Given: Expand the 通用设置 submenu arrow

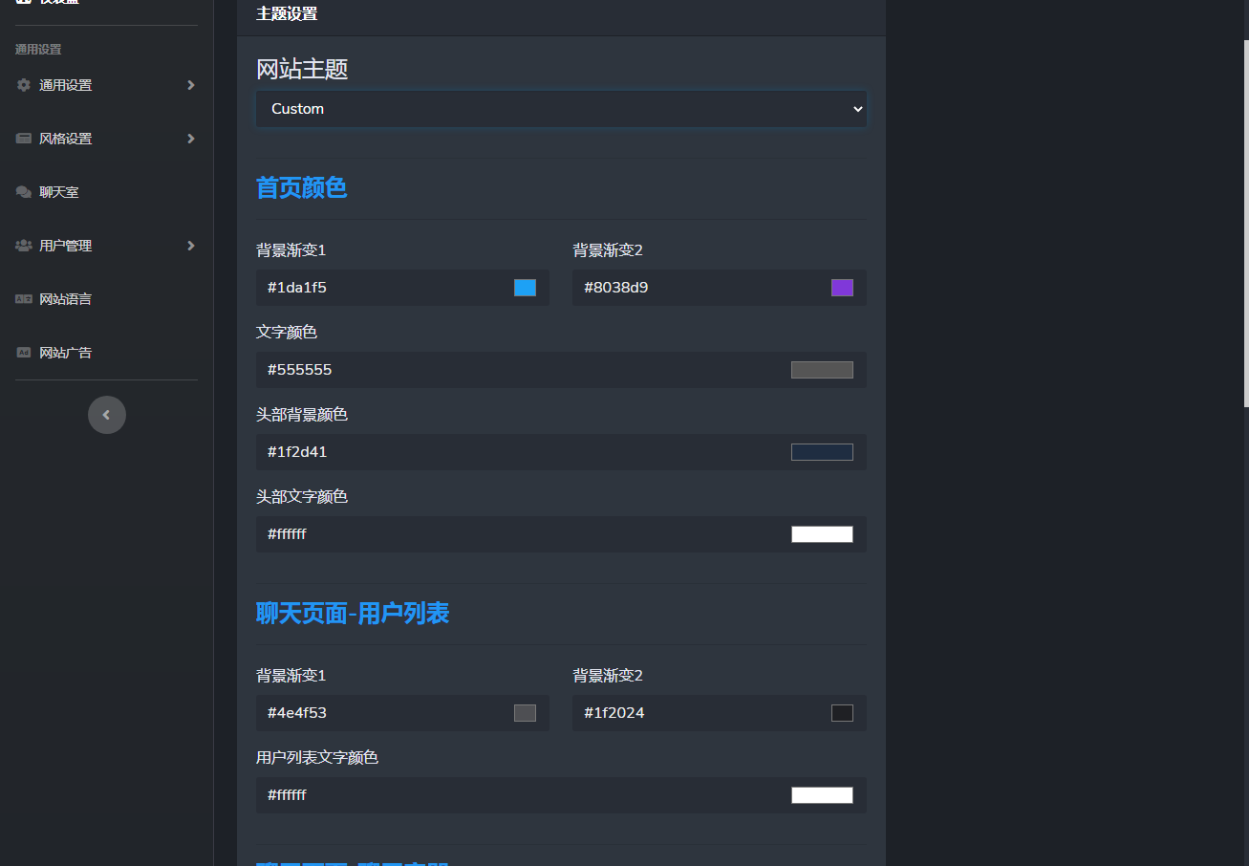Looking at the screenshot, I should click(191, 85).
